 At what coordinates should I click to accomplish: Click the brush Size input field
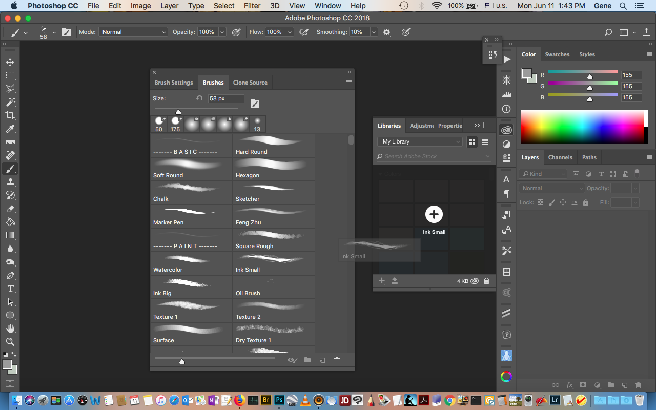226,98
